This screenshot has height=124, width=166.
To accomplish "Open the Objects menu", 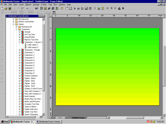I will tap(28, 5).
